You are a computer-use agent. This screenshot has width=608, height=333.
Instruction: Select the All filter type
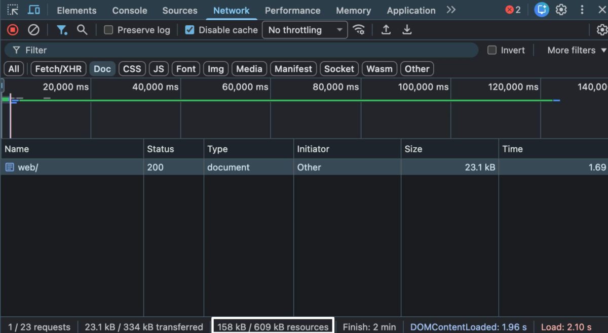point(14,69)
